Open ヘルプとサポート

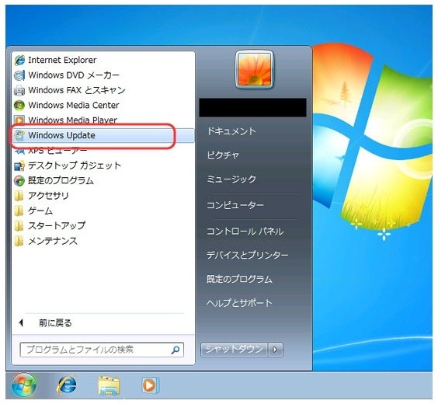coord(239,303)
